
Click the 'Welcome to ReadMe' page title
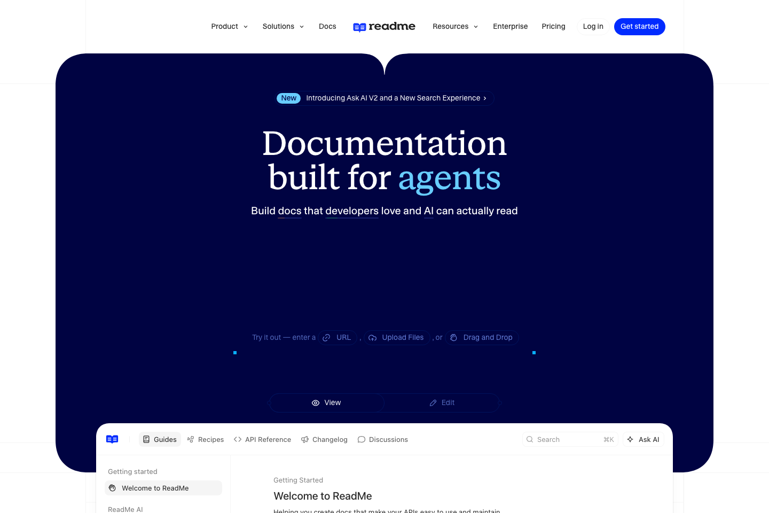click(x=323, y=496)
